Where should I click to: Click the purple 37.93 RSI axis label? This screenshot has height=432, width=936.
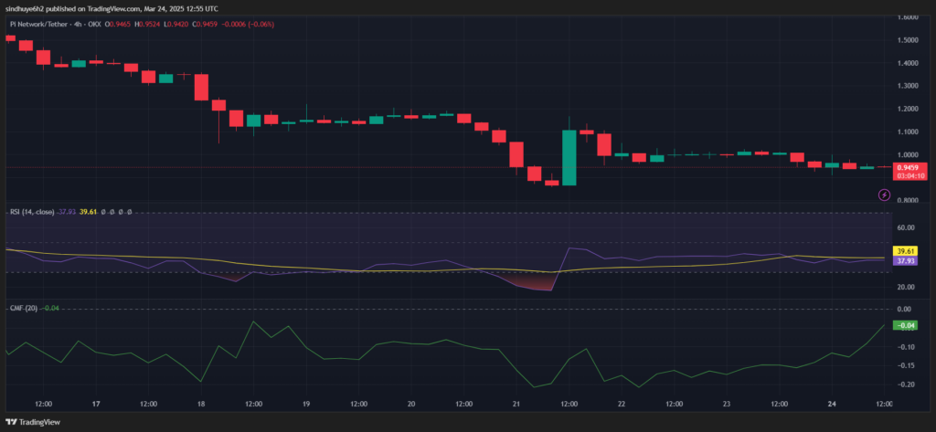point(906,260)
